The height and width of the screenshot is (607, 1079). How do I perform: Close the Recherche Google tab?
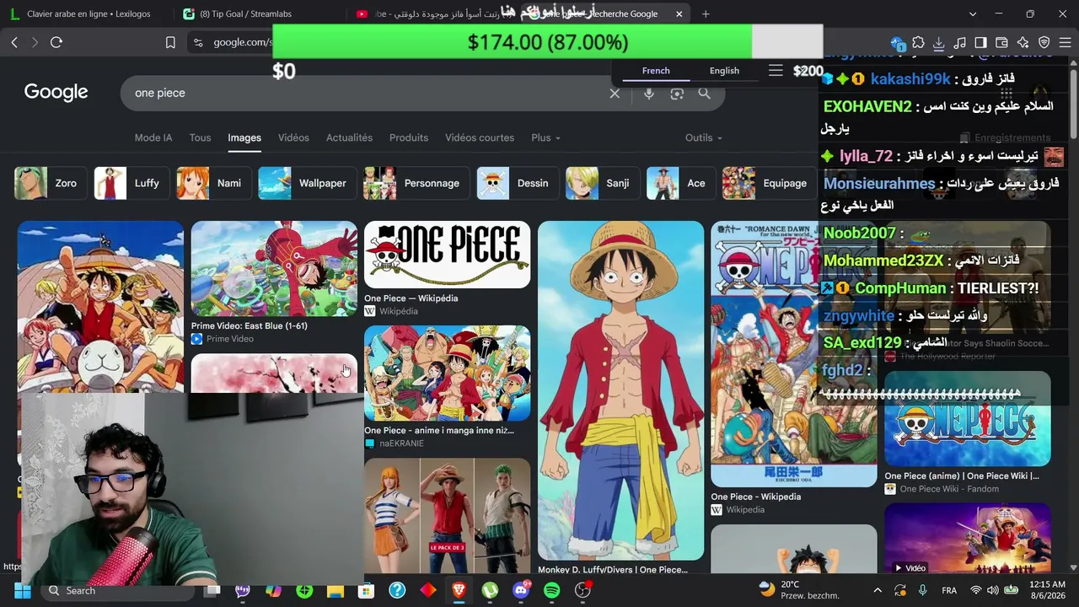679,13
